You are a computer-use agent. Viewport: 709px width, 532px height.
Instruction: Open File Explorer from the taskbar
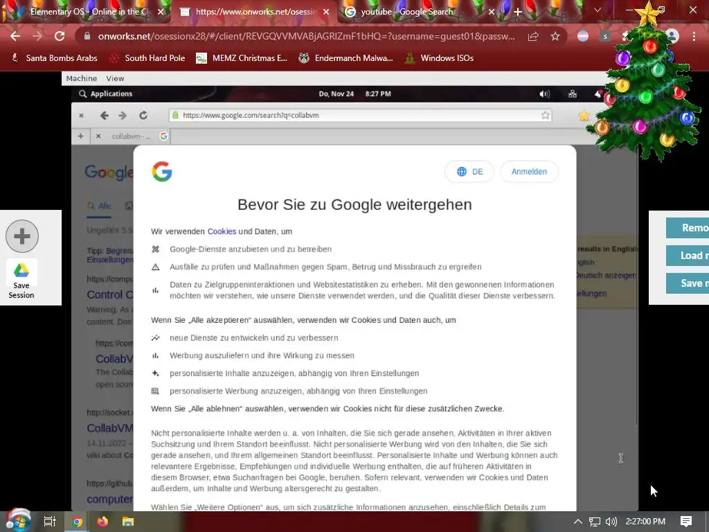pos(128,522)
